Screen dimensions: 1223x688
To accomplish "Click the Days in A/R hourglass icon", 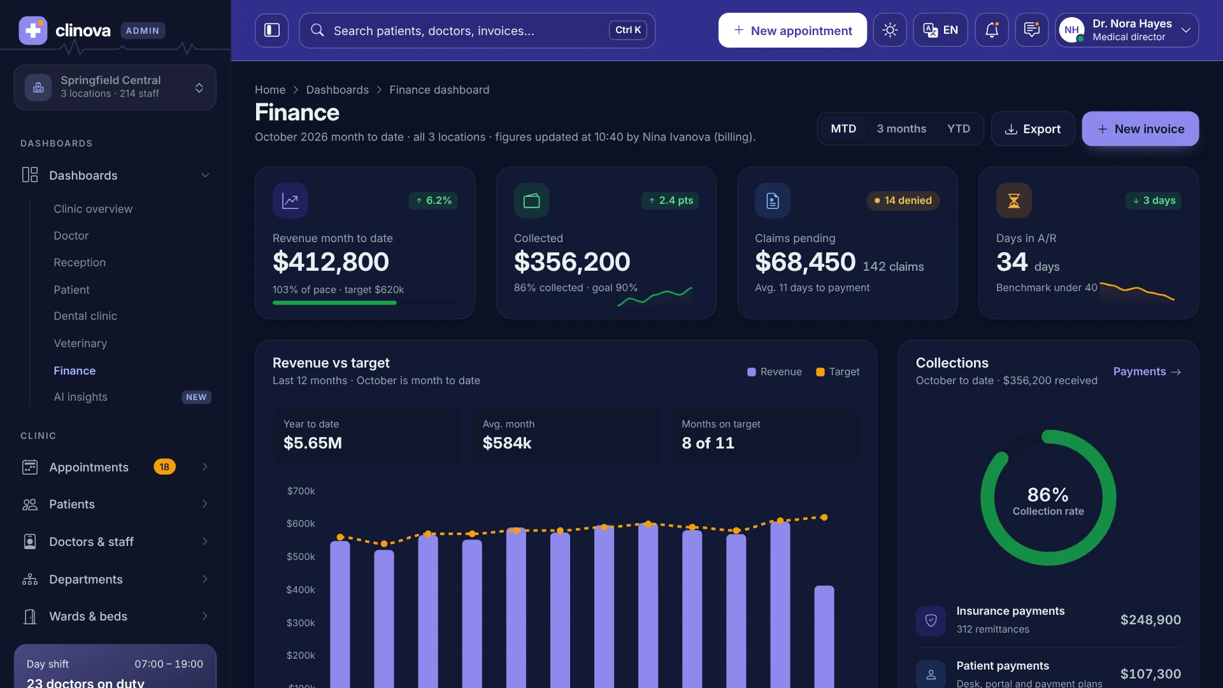I will tap(1014, 201).
